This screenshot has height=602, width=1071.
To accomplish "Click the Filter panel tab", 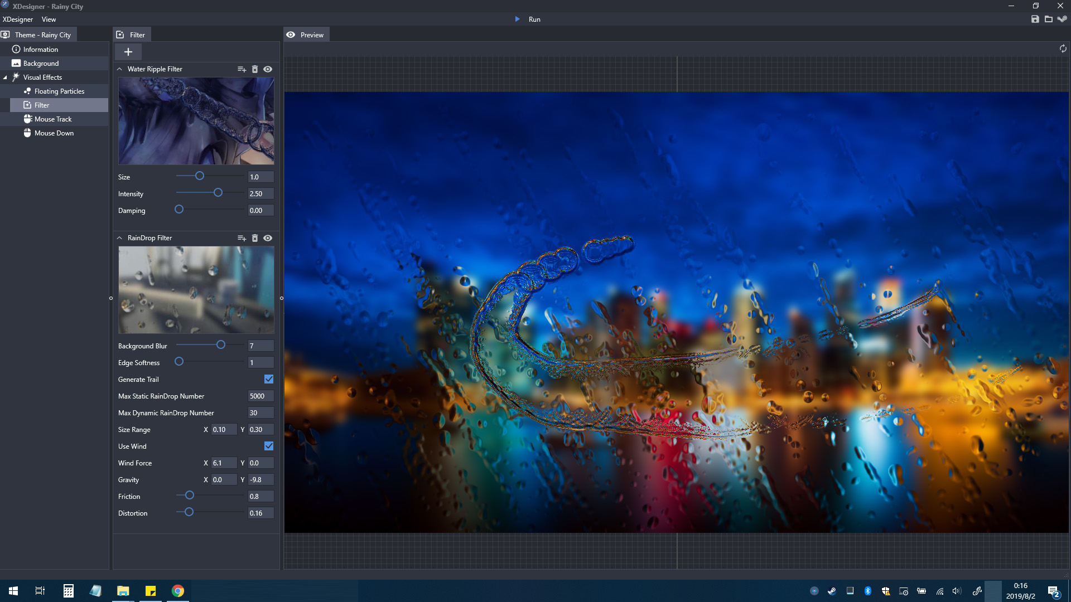I will click(137, 35).
